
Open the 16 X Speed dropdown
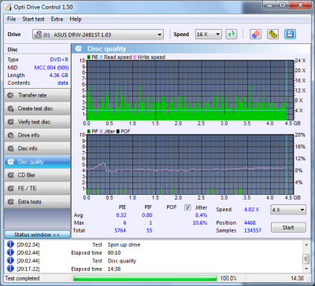[209, 35]
